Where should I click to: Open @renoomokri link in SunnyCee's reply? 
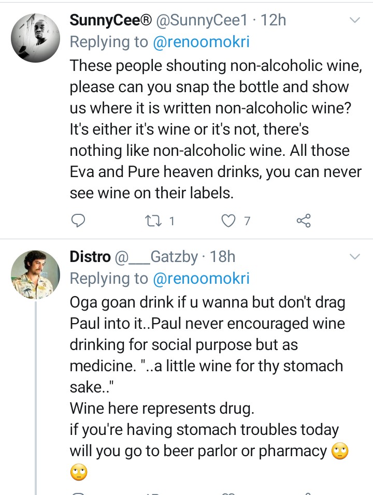pyautogui.click(x=201, y=42)
